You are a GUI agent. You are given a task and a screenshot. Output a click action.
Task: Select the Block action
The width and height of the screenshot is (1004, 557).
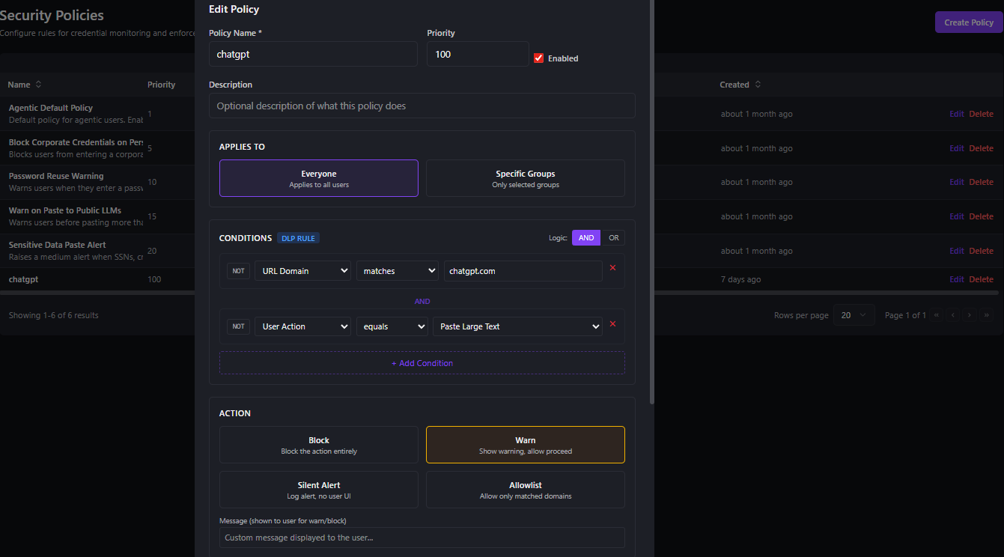319,445
